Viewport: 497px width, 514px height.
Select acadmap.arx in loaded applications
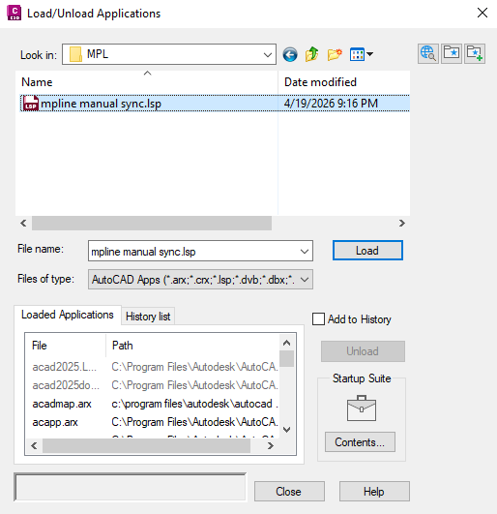pos(62,404)
